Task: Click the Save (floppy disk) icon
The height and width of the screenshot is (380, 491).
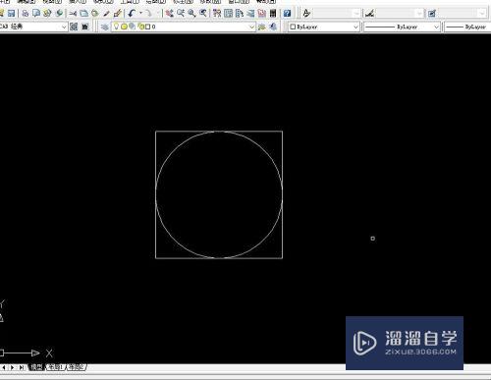Action: tap(12, 14)
